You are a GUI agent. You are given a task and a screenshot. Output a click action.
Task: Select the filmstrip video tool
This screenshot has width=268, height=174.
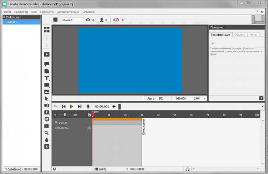click(x=46, y=126)
